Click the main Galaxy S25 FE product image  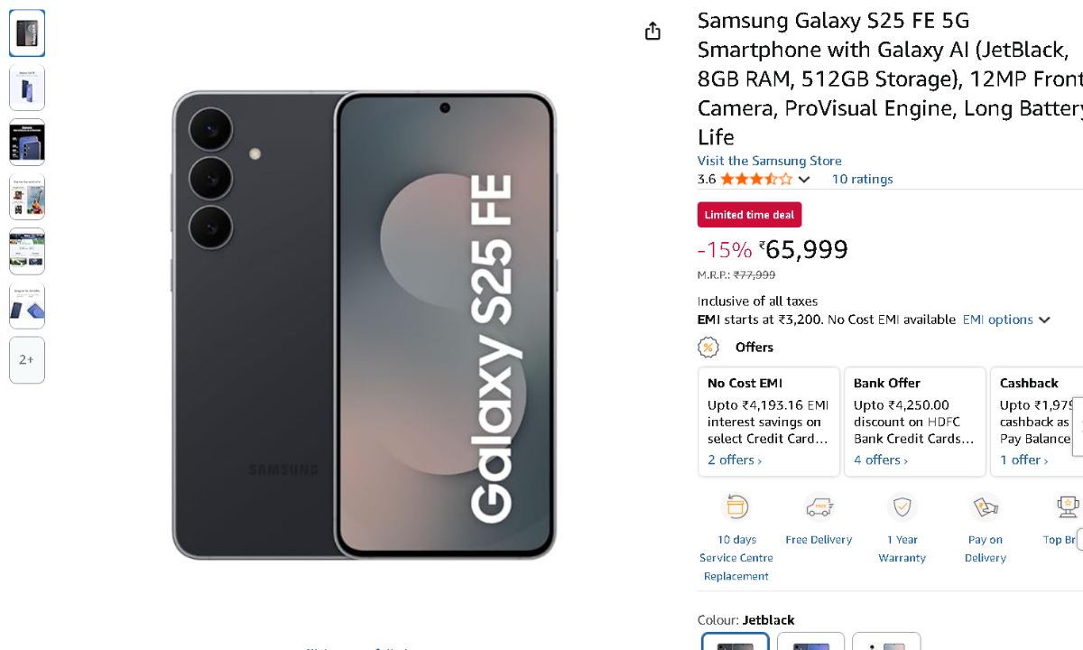pyautogui.click(x=363, y=325)
